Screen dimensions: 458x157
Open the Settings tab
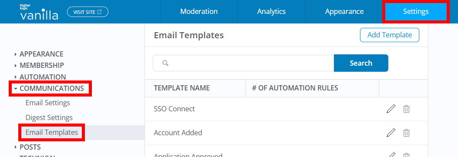(416, 12)
